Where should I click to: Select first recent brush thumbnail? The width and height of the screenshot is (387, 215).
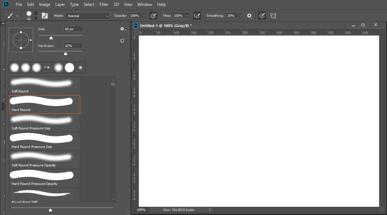(14, 67)
